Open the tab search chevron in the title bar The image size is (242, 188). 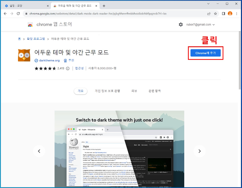[x=208, y=4]
